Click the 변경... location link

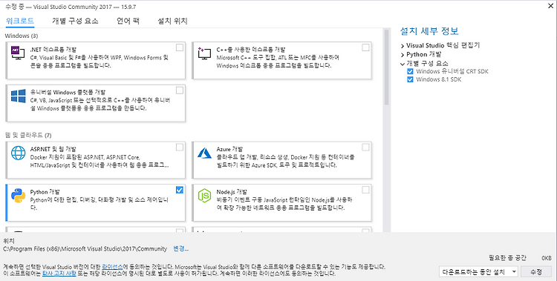(x=180, y=248)
